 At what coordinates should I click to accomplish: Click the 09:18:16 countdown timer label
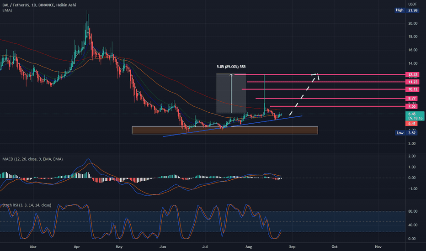coord(415,118)
